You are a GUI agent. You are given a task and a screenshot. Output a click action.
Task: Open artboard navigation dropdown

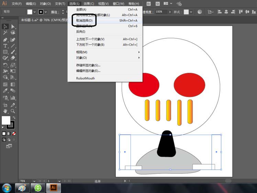(59, 181)
